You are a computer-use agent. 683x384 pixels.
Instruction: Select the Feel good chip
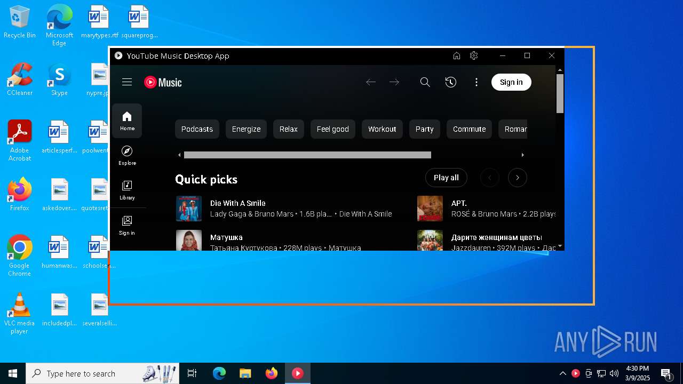click(333, 129)
